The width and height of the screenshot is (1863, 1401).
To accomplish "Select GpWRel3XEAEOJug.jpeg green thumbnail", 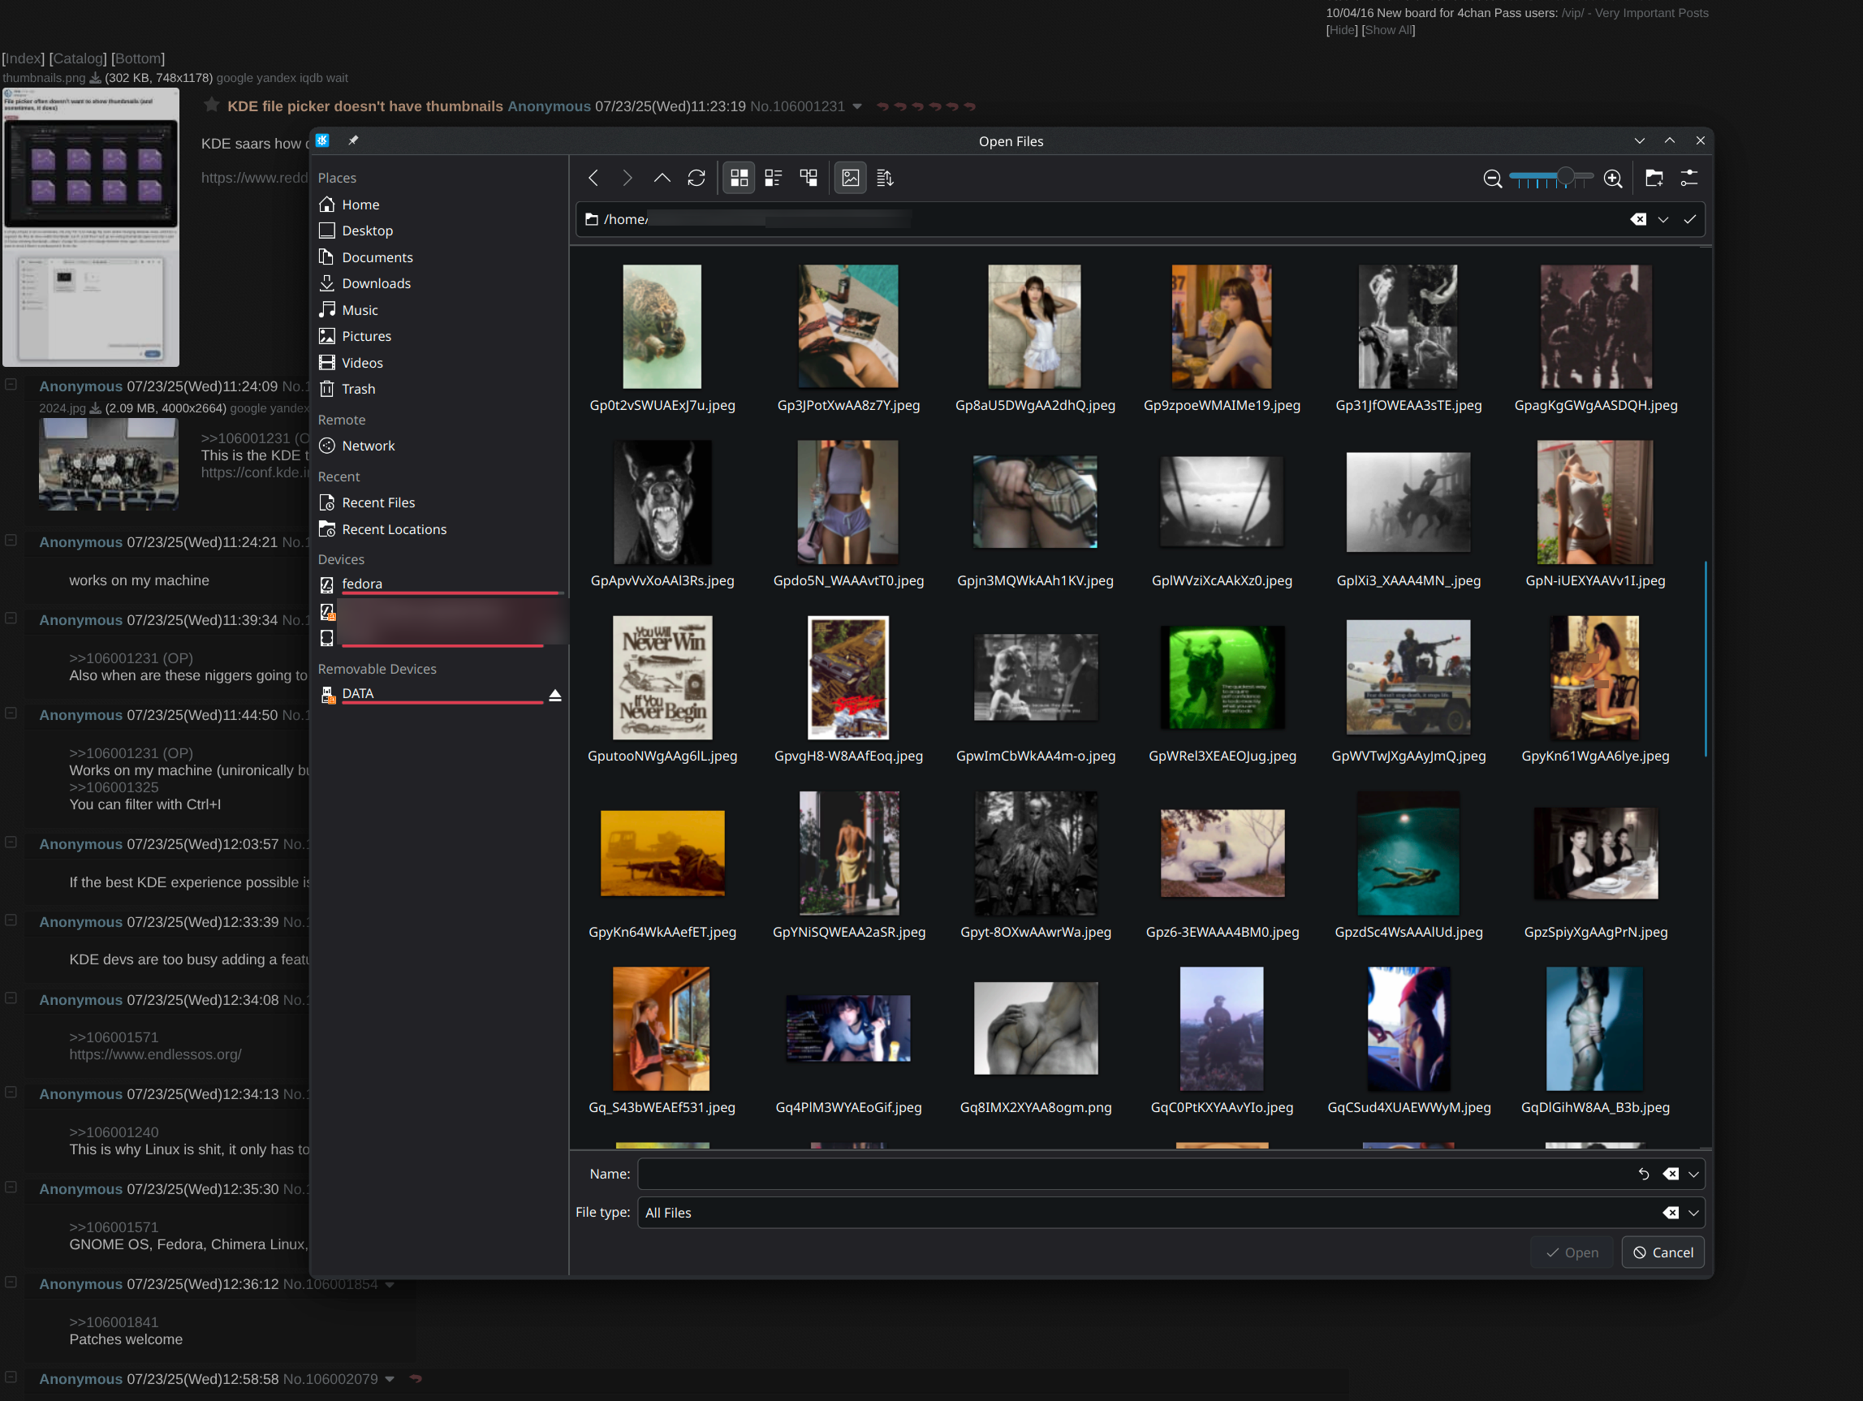I will [x=1222, y=678].
